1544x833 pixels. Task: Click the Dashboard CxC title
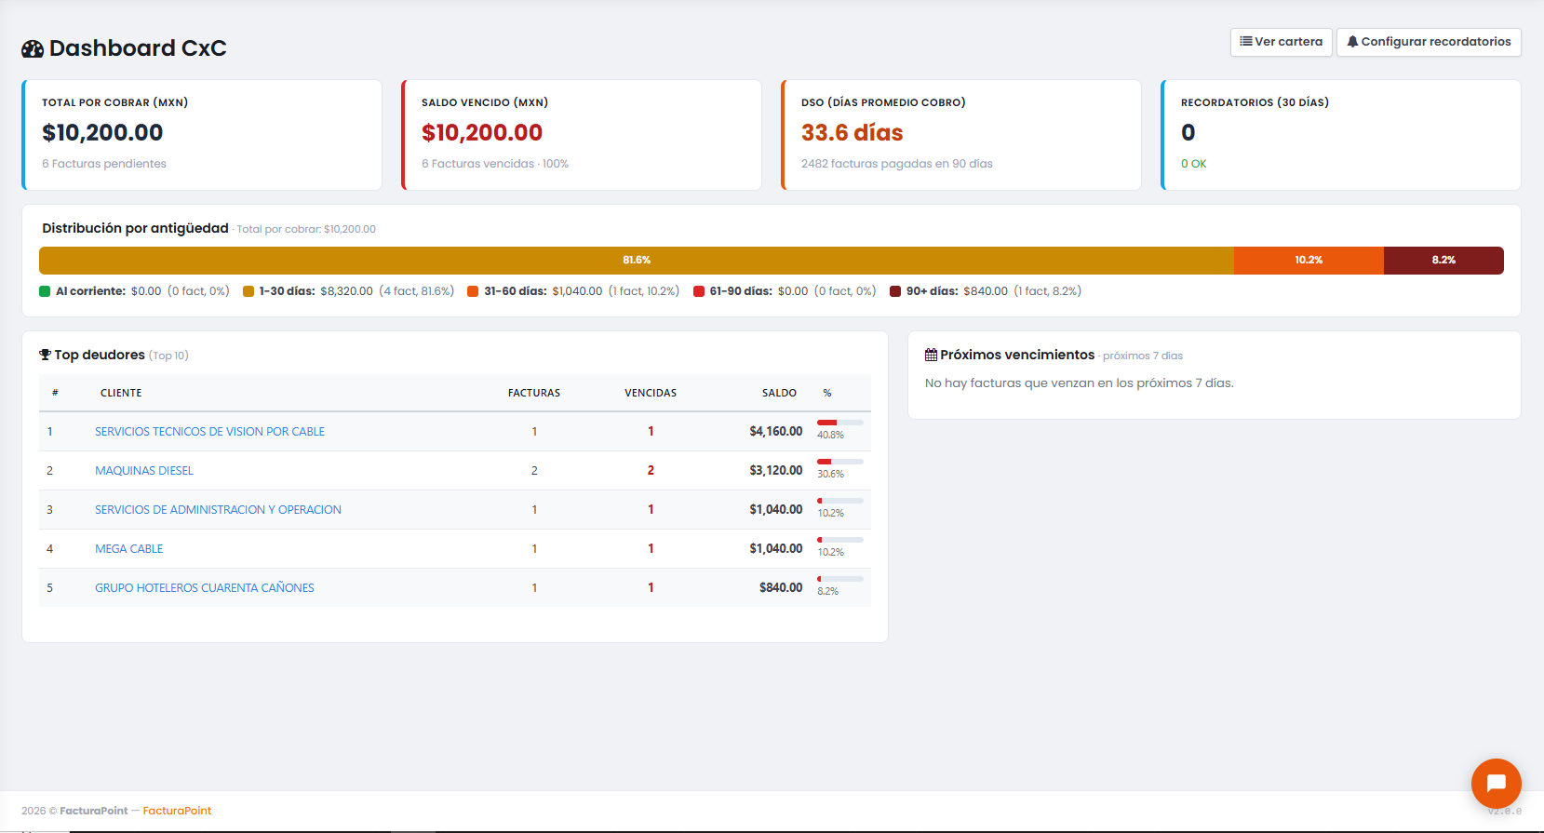click(138, 48)
